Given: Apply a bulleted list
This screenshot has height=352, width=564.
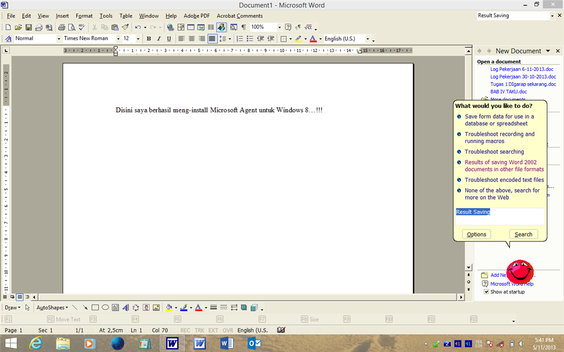Looking at the screenshot, I should pos(250,39).
